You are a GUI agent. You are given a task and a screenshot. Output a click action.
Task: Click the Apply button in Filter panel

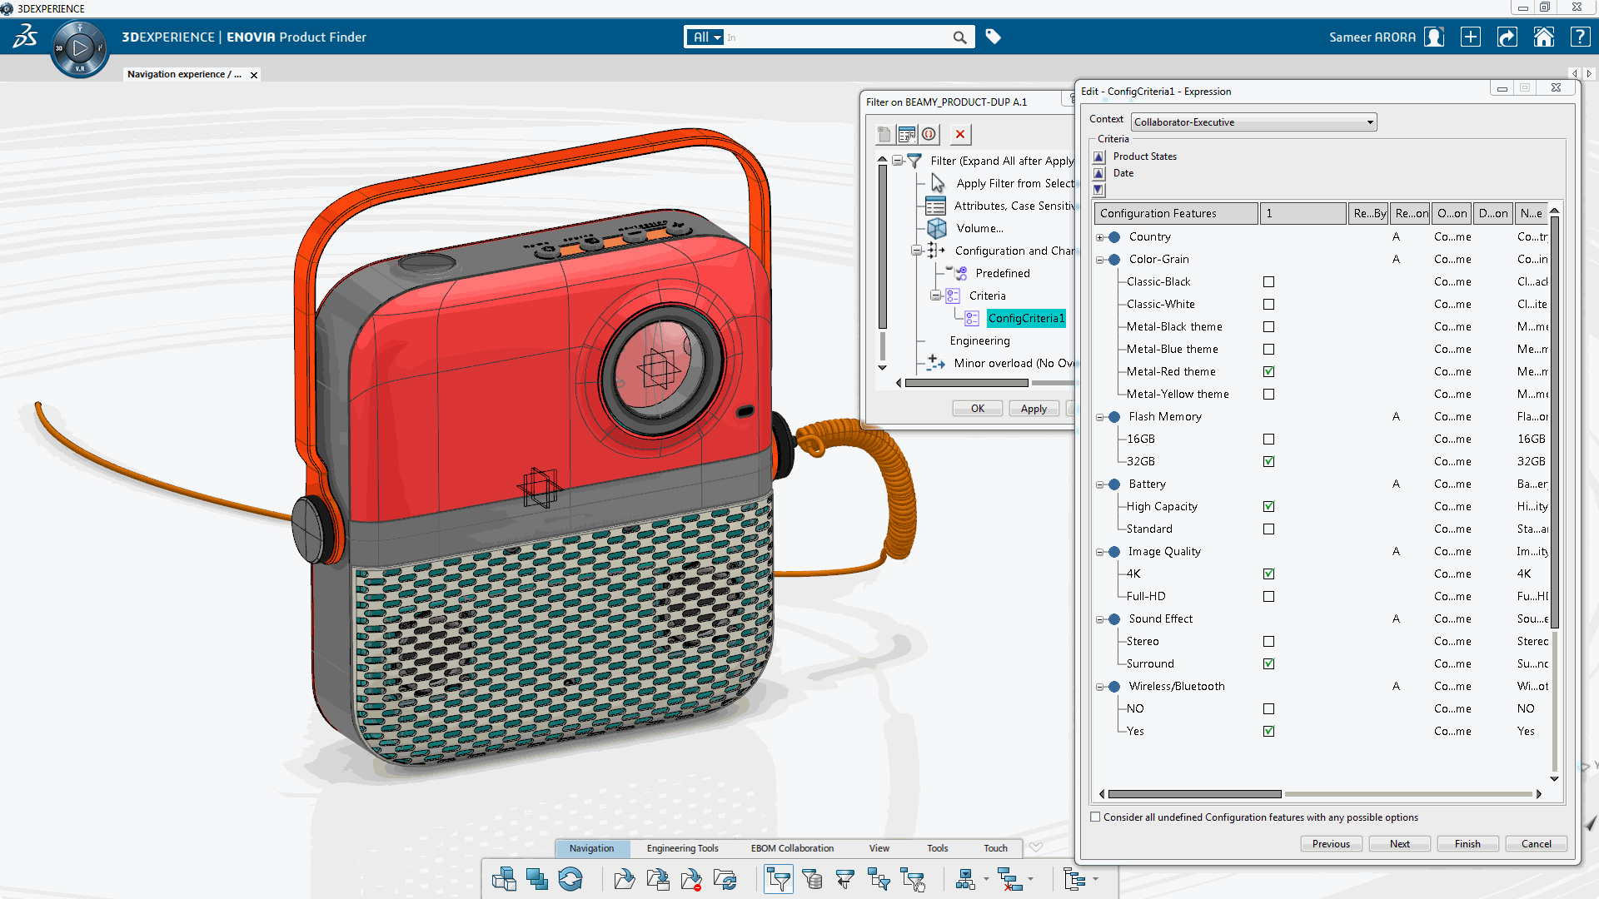point(1033,409)
